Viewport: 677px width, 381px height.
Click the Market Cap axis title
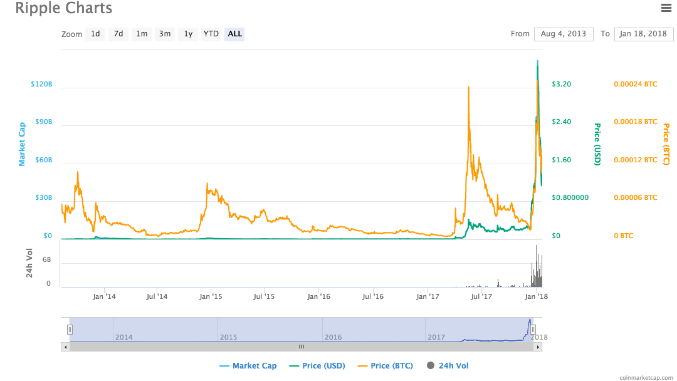[22, 144]
